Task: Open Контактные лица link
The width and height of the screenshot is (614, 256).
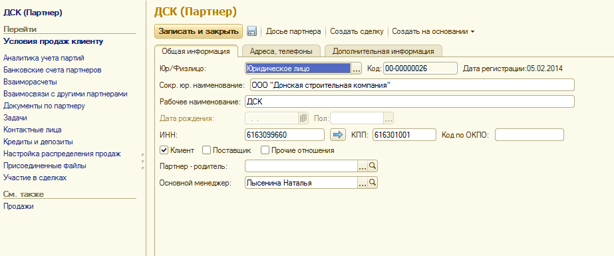Action: 33,130
